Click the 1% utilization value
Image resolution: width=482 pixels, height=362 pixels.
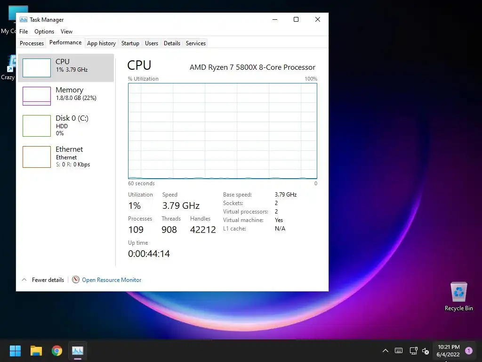tap(135, 206)
